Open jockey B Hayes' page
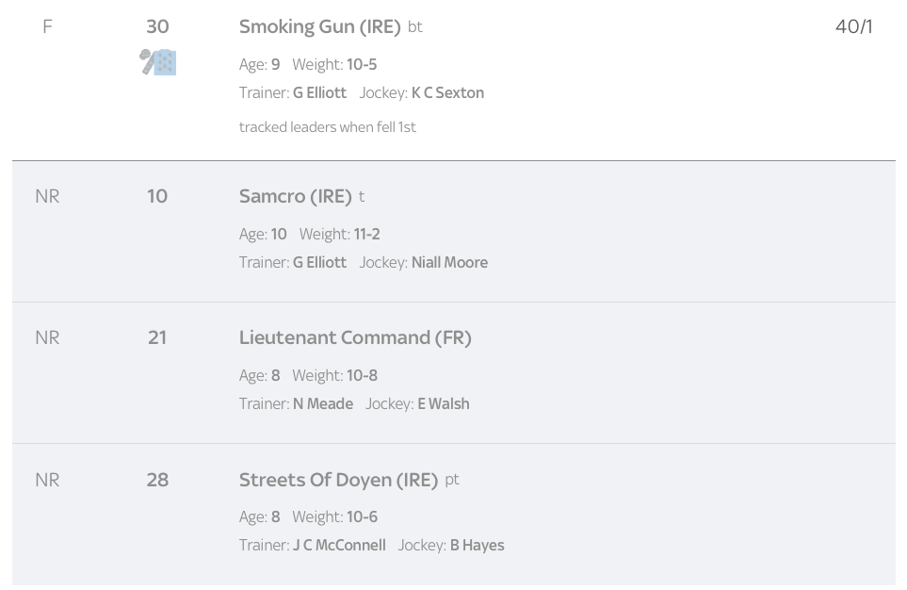Image resolution: width=907 pixels, height=590 pixels. coord(478,545)
